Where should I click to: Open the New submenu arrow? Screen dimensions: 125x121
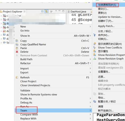[90, 26]
